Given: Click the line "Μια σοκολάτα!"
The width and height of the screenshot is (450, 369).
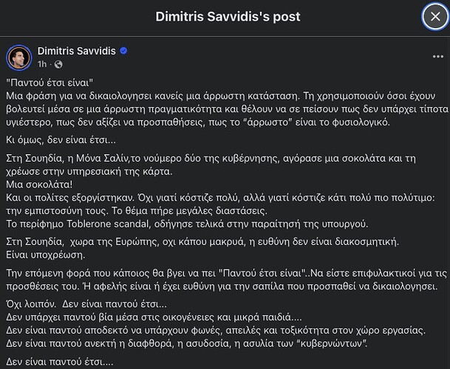Looking at the screenshot, I should (39, 184).
